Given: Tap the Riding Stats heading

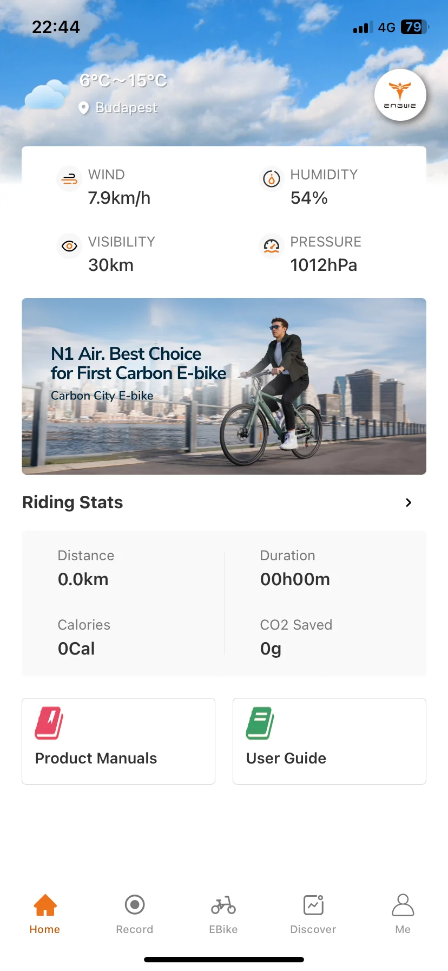Looking at the screenshot, I should pos(73,503).
